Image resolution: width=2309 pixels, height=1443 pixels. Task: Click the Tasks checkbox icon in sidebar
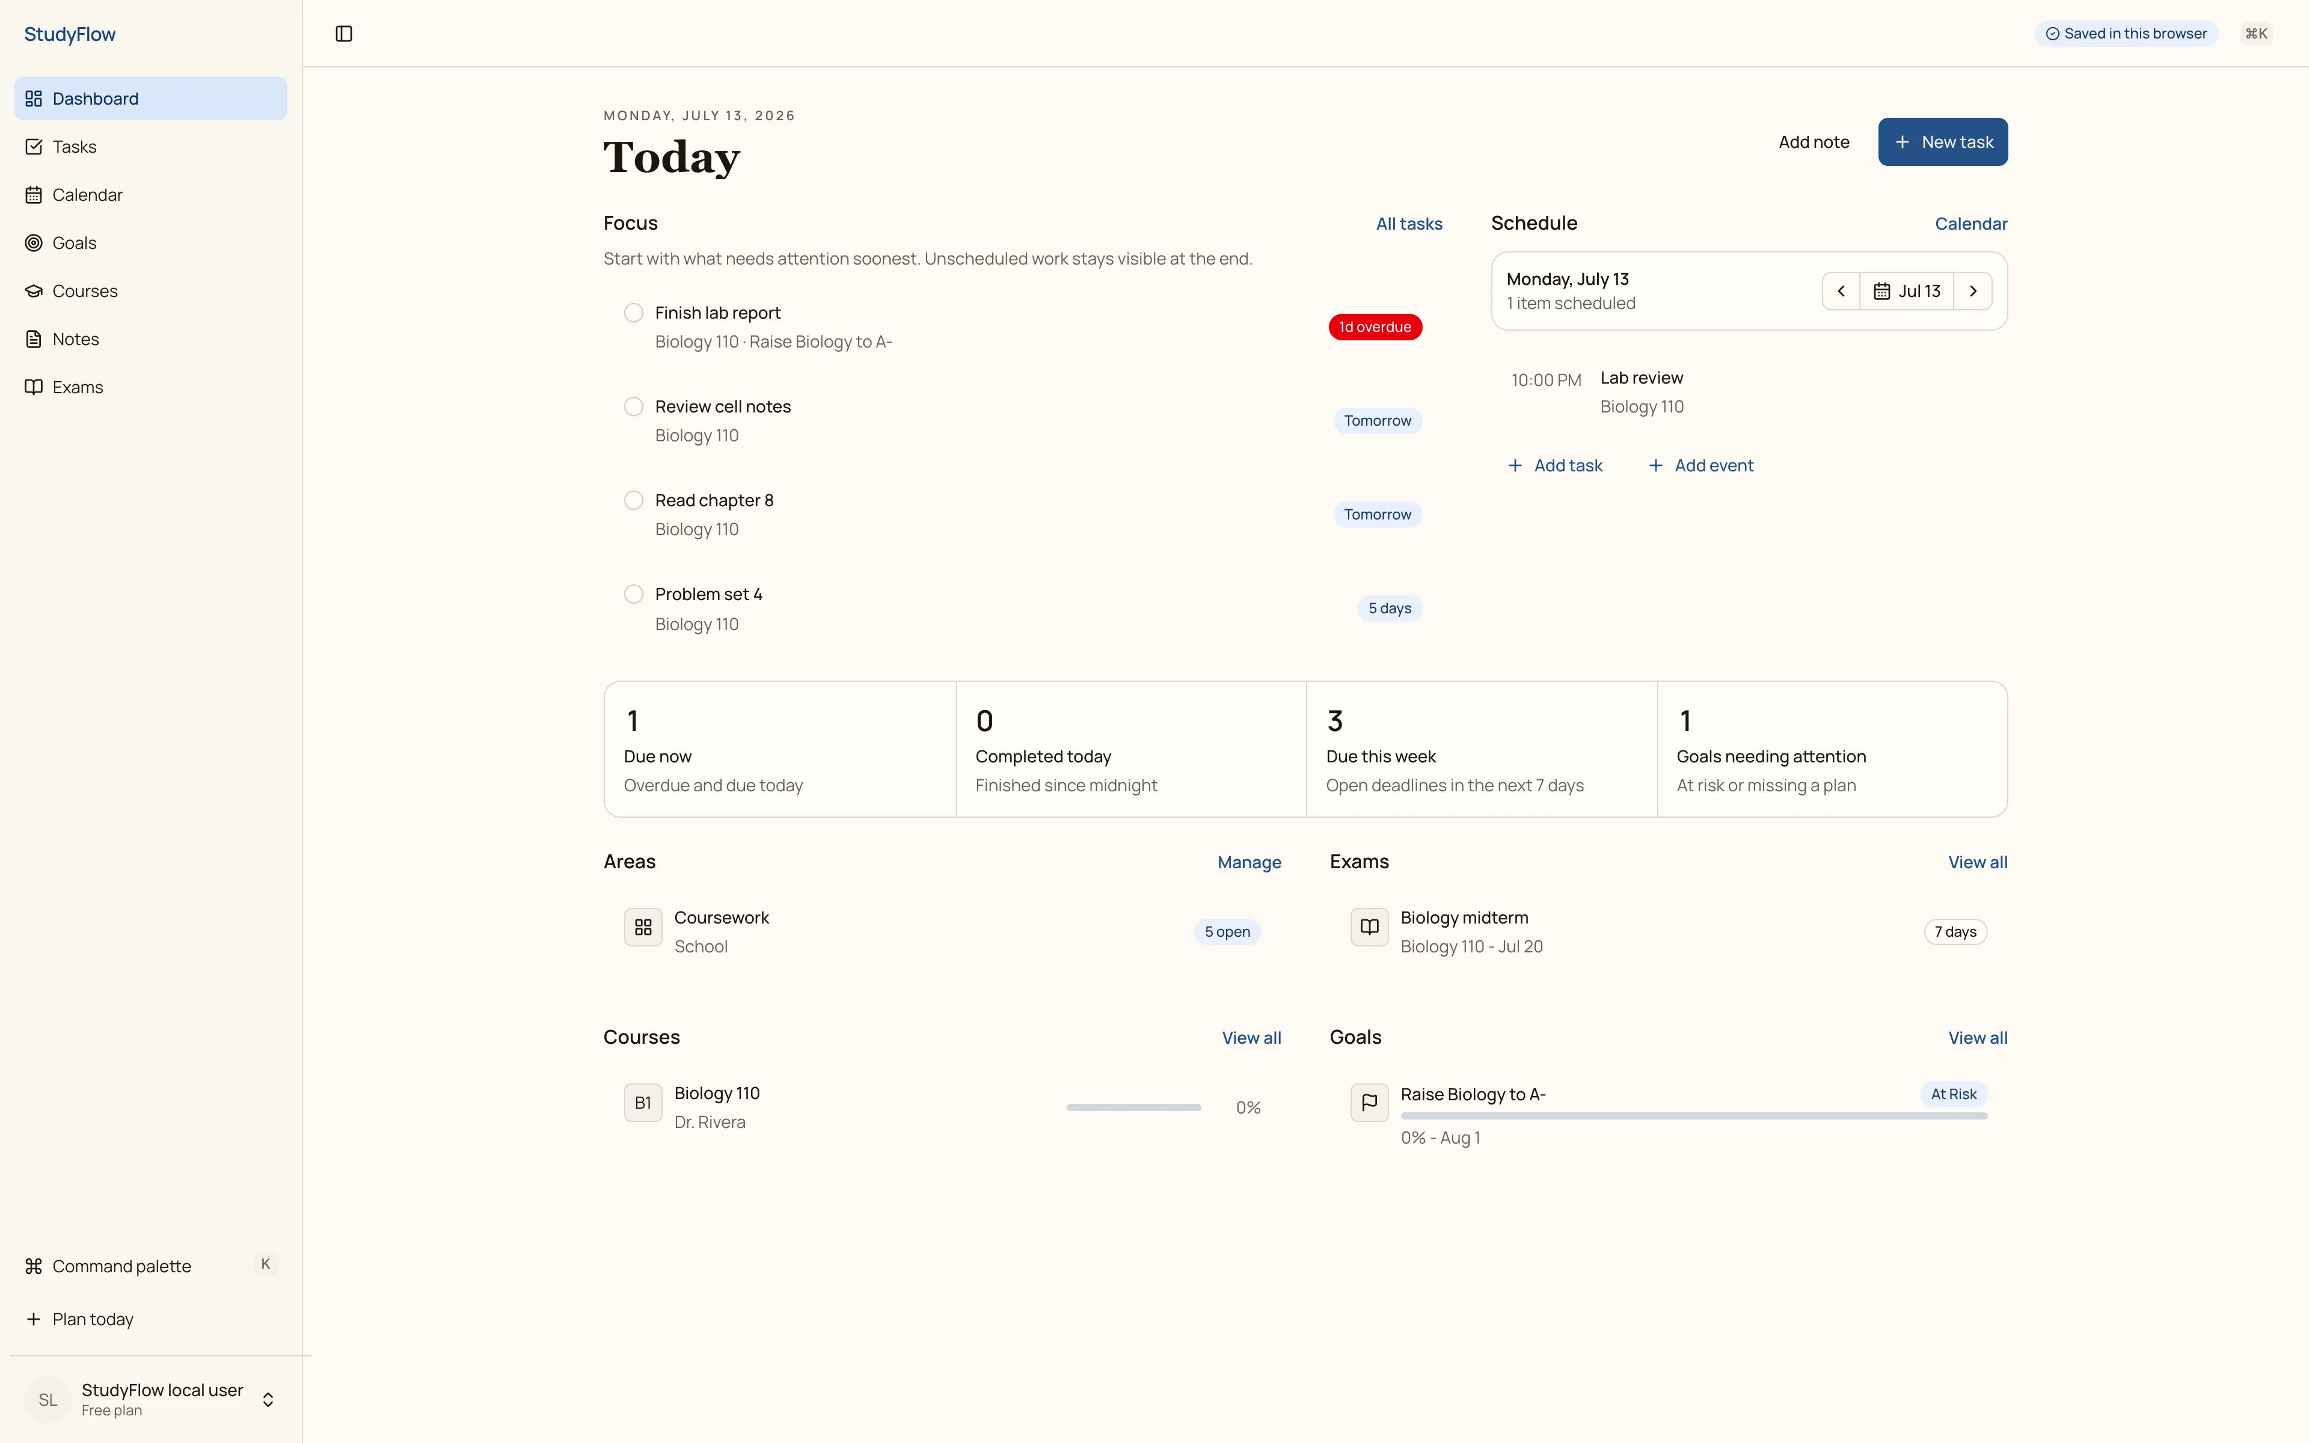34,147
